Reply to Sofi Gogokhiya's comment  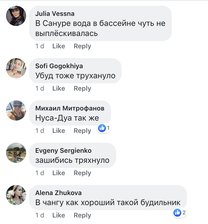(82, 89)
